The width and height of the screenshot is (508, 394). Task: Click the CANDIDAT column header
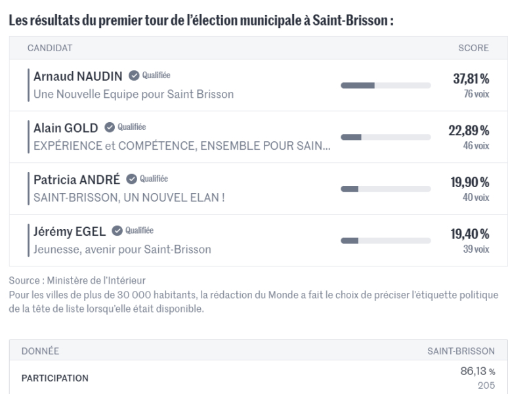49,48
